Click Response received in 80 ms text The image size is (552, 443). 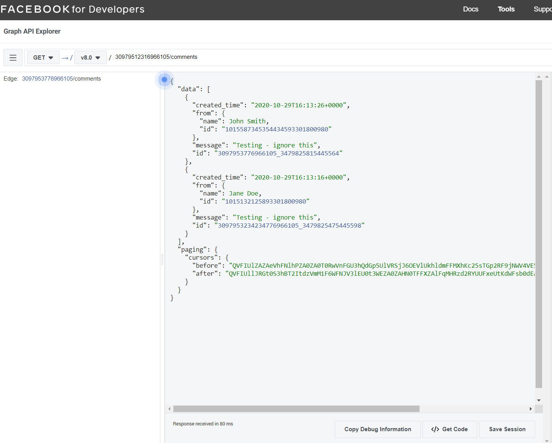click(x=203, y=424)
